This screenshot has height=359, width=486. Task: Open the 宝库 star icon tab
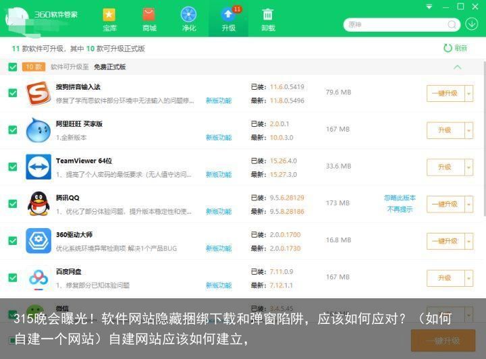[109, 20]
